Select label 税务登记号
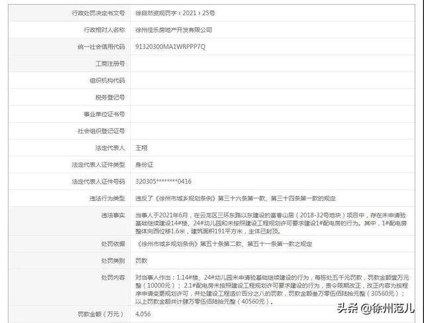 110,97
